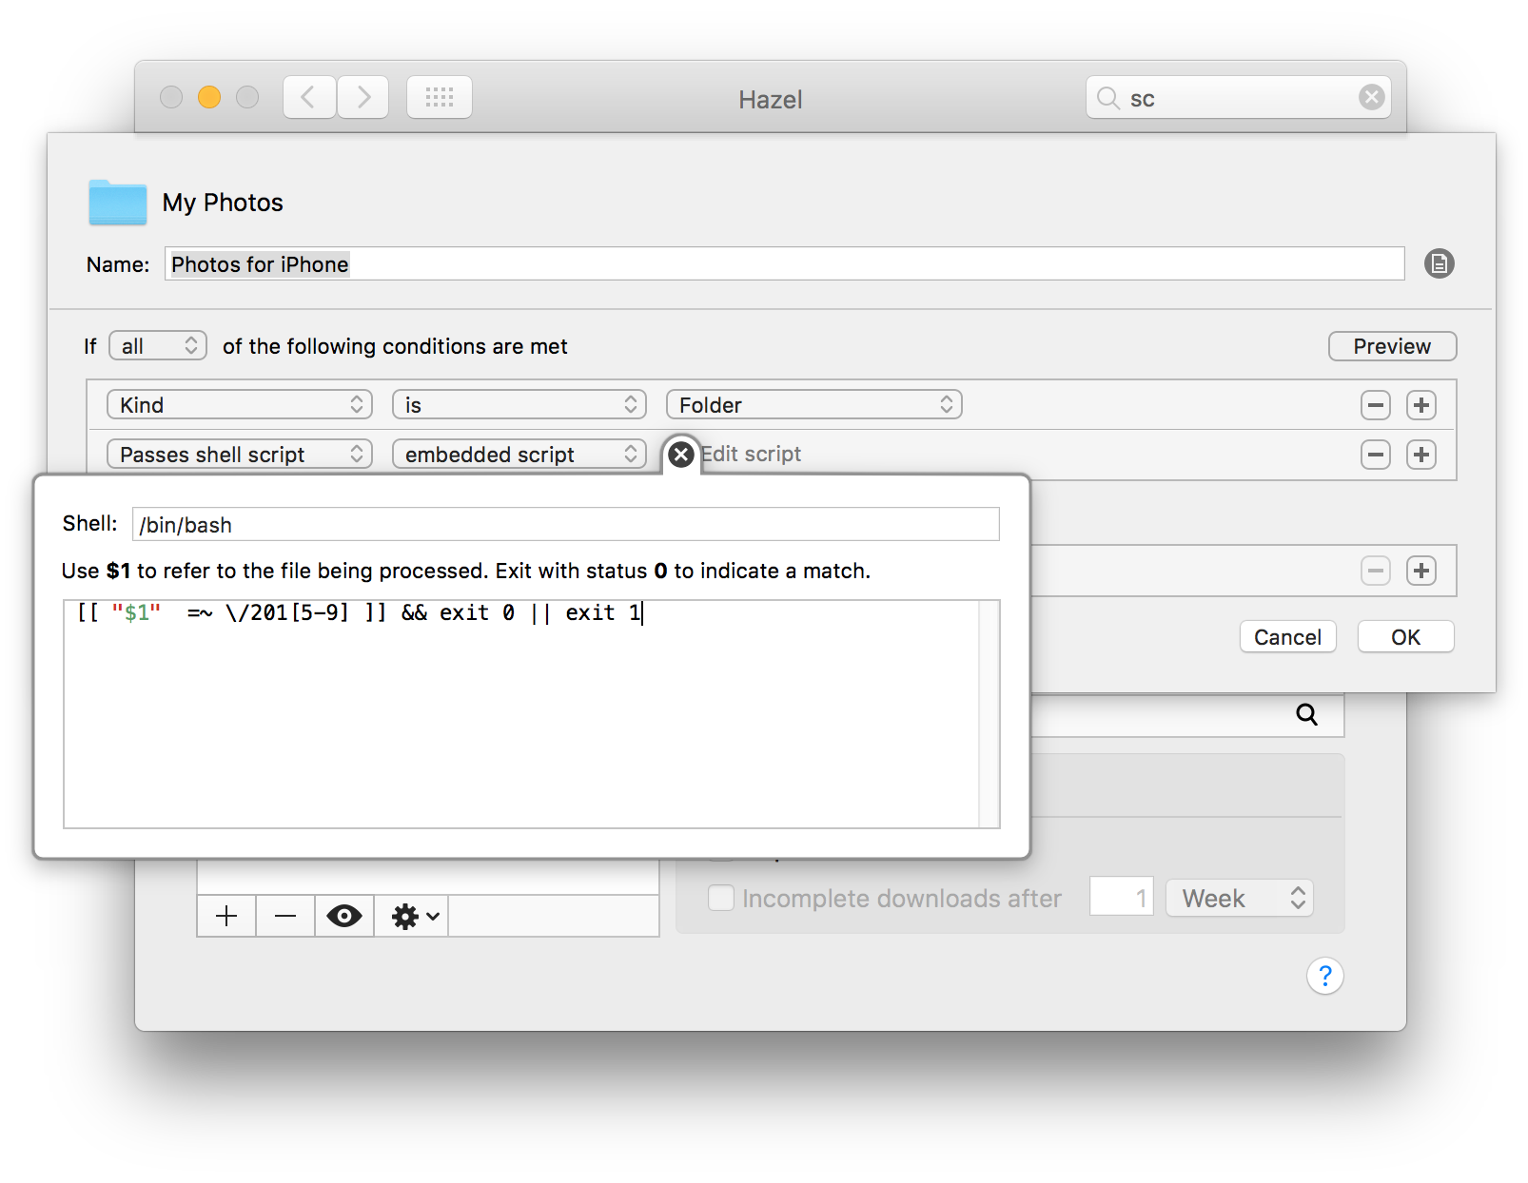Click the eye preview icon below the rules list
The width and height of the screenshot is (1528, 1183).
pos(343,916)
